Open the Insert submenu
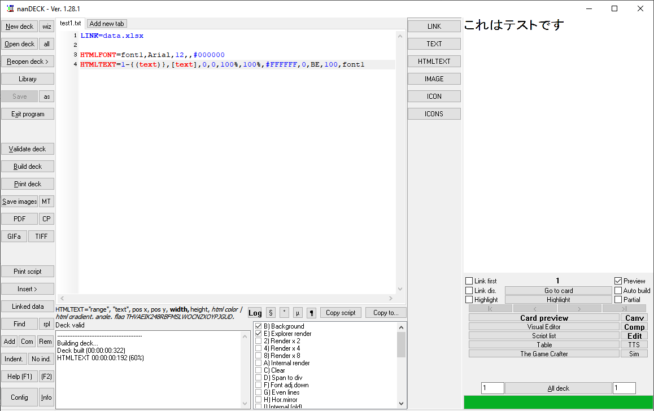 click(28, 289)
